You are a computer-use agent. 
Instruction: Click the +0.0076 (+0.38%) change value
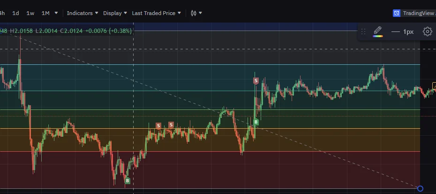(108, 31)
